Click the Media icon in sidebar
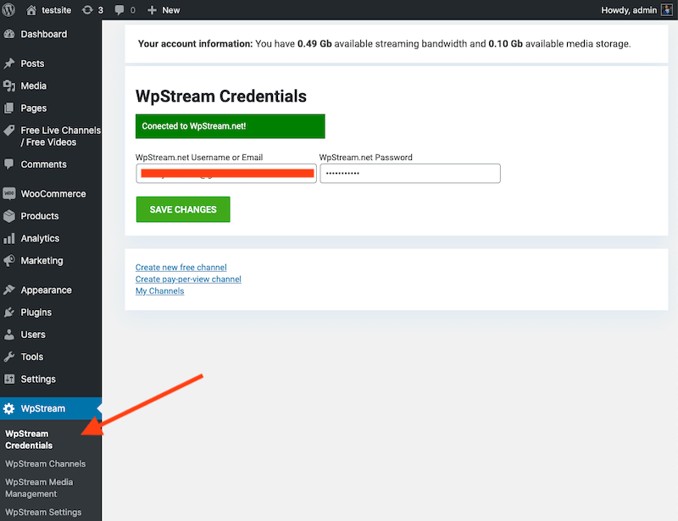 9,86
